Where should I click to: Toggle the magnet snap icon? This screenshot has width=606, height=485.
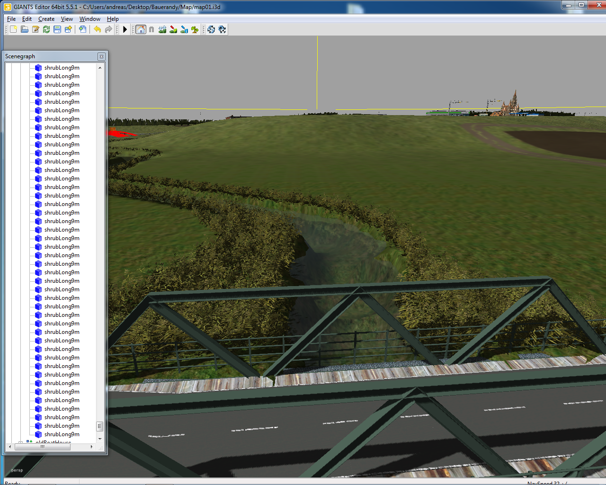click(151, 29)
